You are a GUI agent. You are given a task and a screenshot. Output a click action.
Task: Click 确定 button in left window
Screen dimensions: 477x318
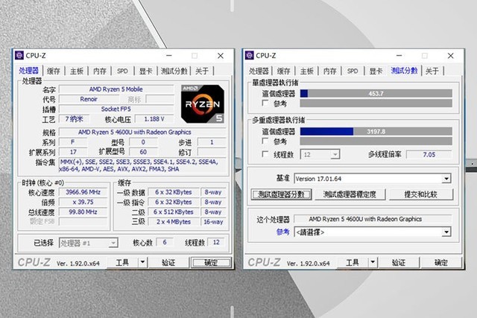click(211, 262)
